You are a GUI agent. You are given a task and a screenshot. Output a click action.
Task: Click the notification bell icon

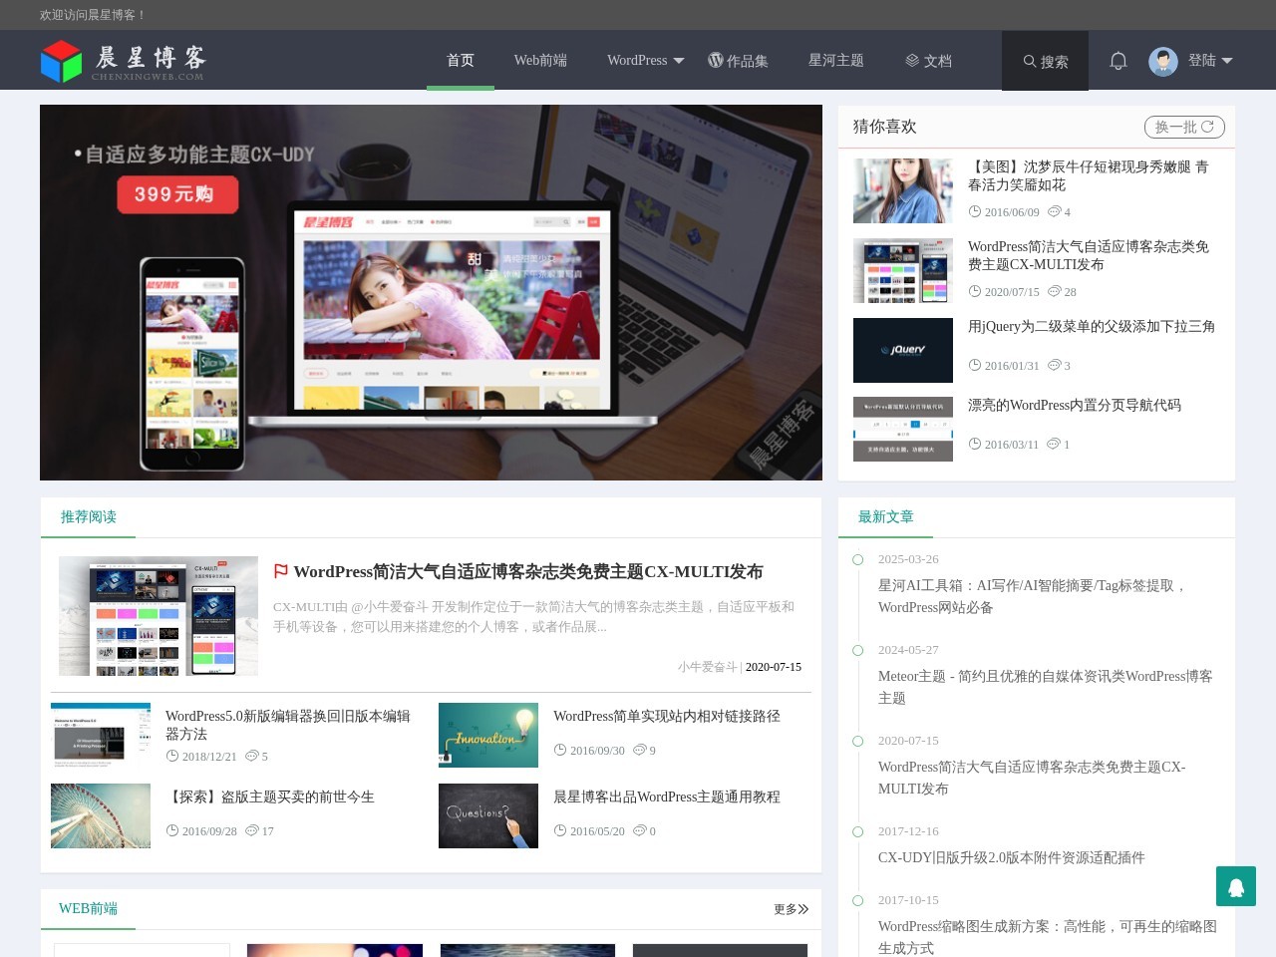[1118, 61]
